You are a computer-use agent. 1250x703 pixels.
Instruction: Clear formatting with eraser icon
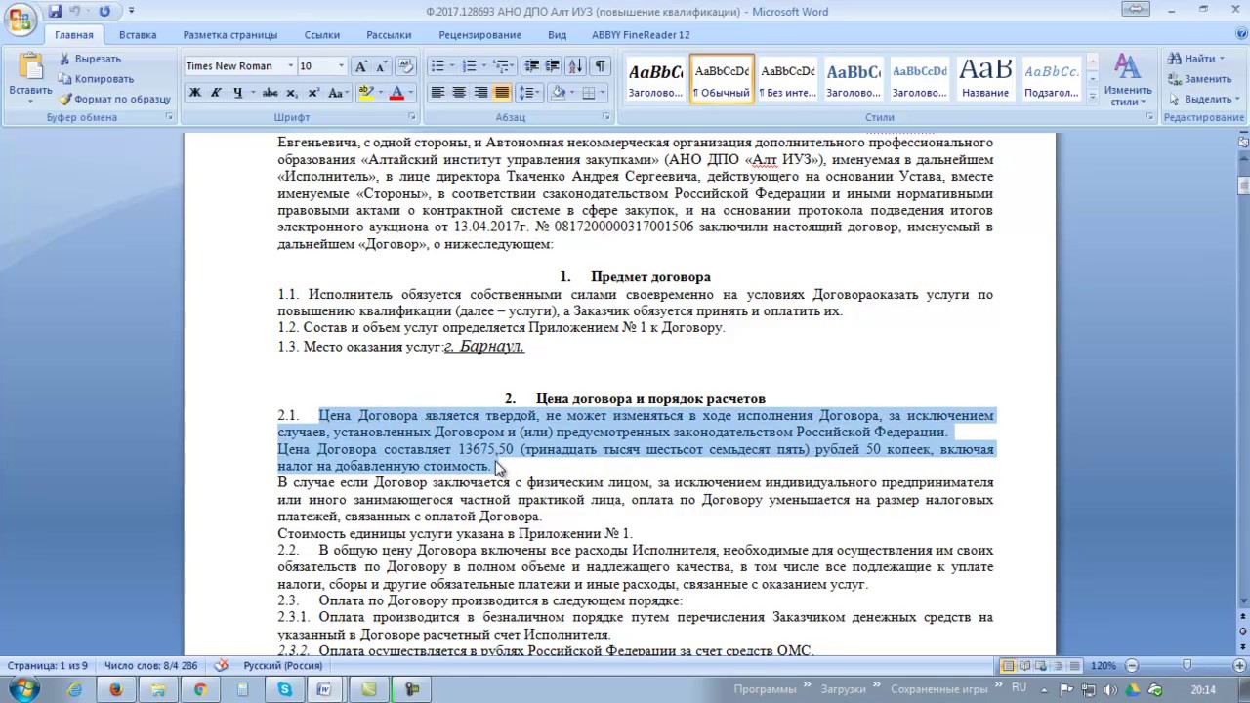click(406, 66)
